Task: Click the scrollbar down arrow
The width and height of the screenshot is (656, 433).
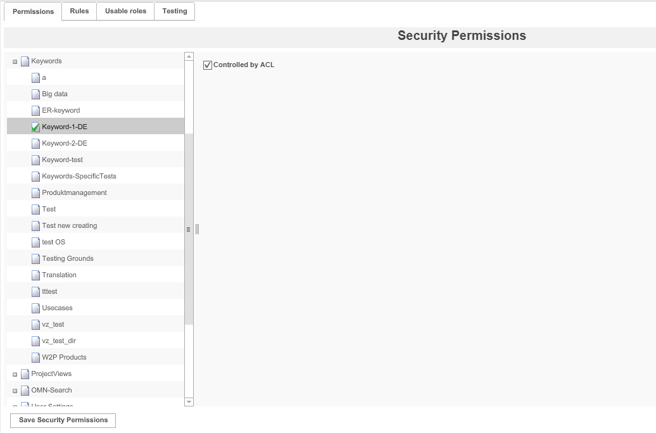Action: coord(187,401)
